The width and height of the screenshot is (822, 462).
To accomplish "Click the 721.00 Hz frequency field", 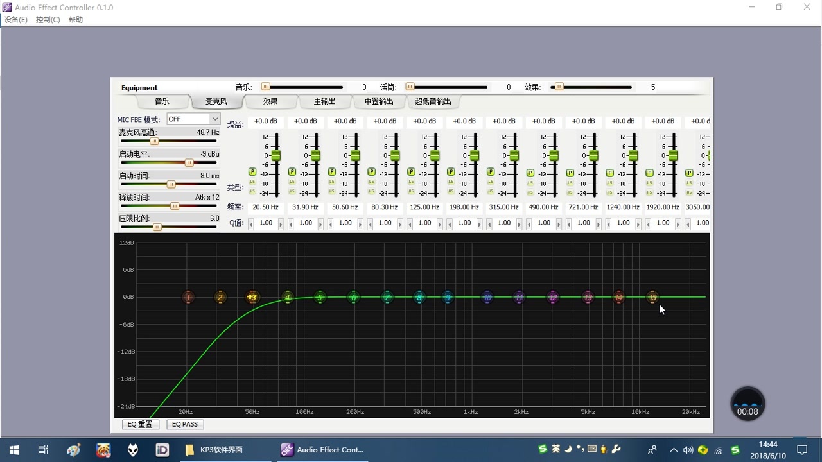I will click(x=583, y=207).
